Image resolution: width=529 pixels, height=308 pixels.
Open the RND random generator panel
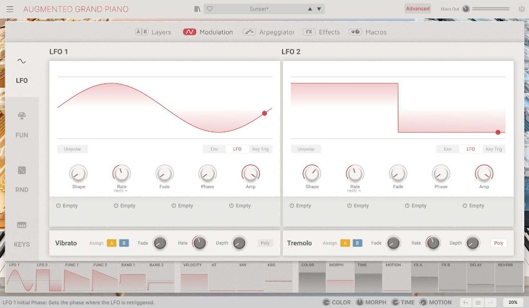(x=22, y=179)
